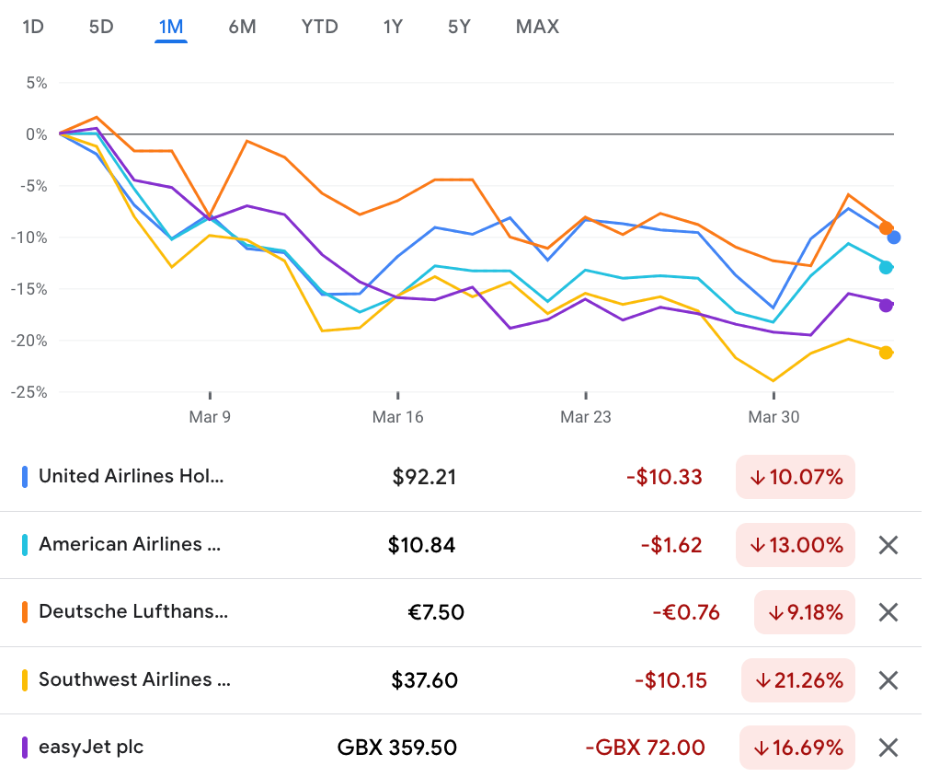Click United Airlines' blue endpoint dot
951x777 pixels.
click(895, 238)
